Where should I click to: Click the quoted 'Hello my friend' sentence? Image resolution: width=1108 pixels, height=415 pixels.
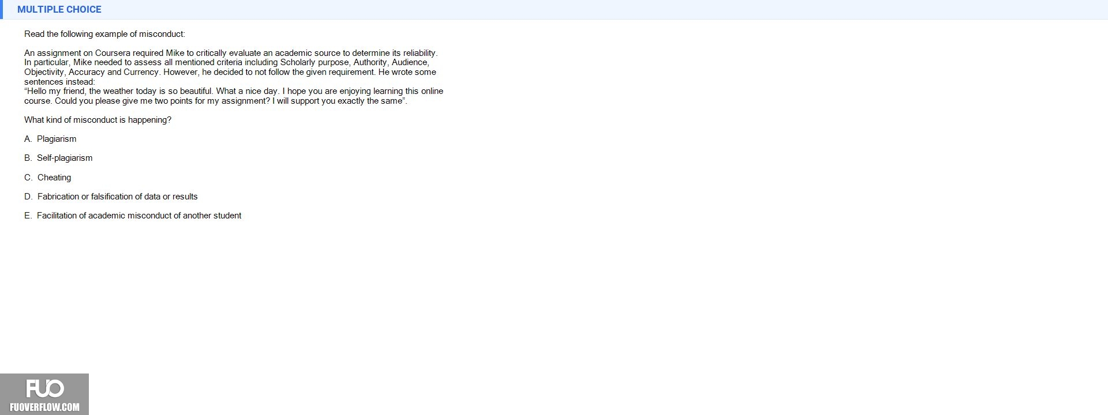pos(234,91)
